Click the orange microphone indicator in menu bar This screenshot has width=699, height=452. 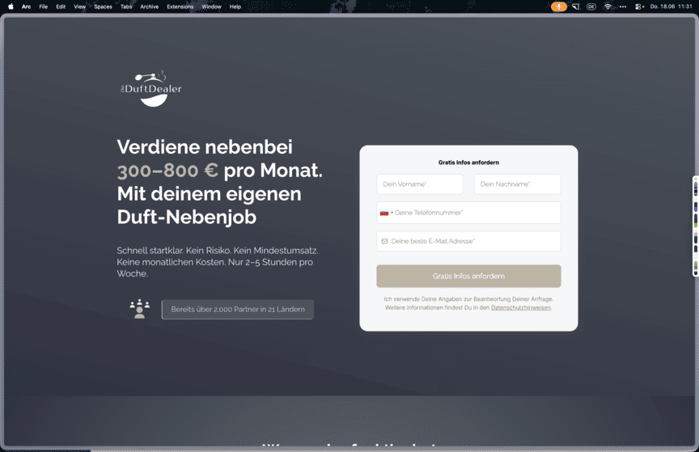(x=558, y=6)
